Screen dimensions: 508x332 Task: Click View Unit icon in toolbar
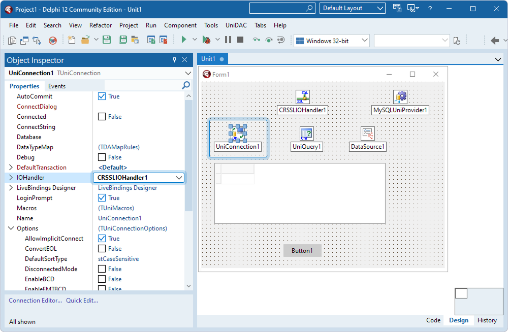tap(12, 41)
